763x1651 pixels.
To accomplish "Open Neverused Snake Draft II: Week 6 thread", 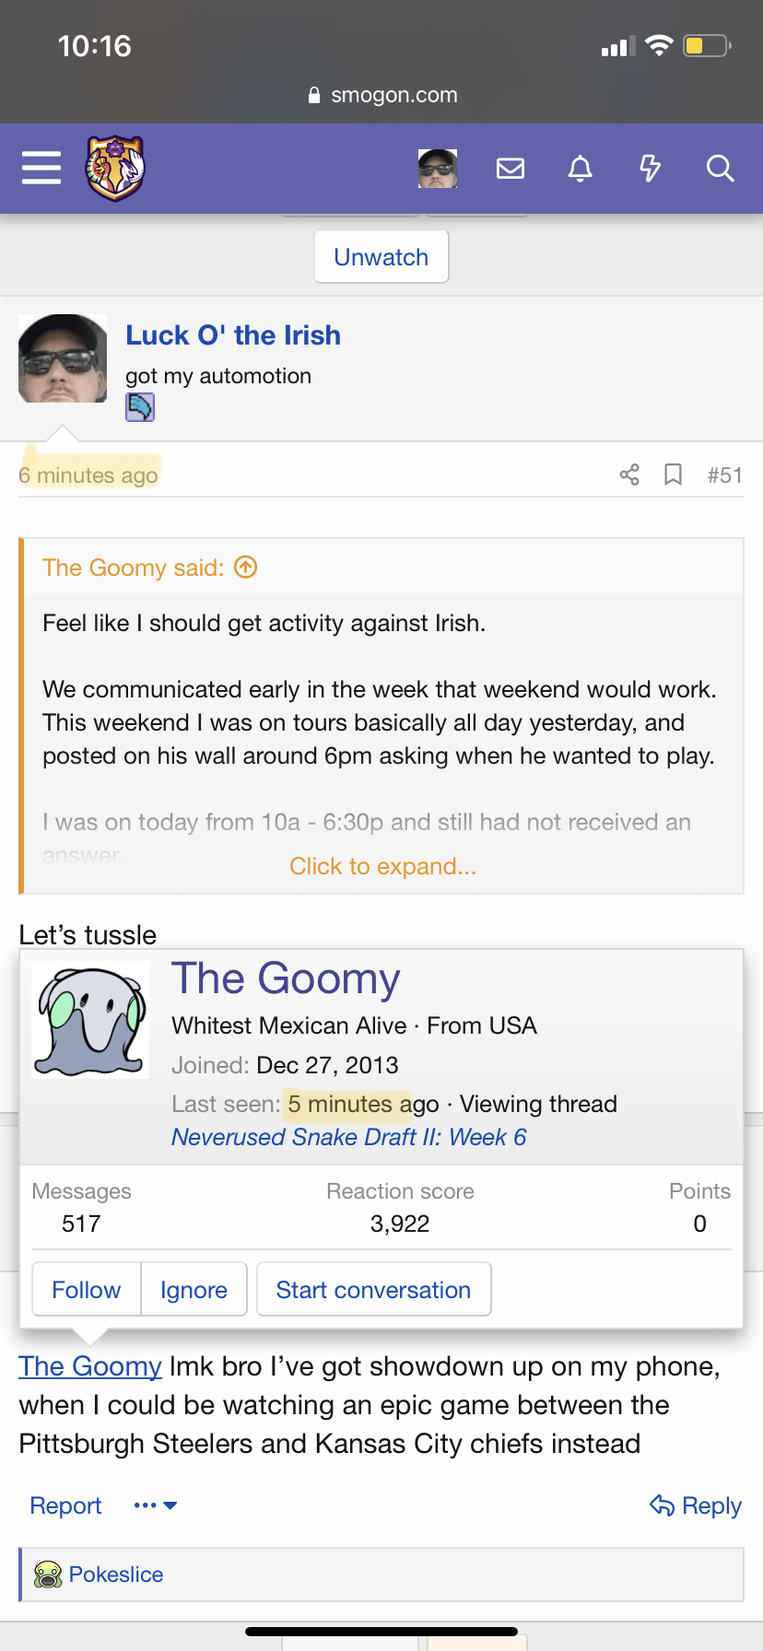I will pyautogui.click(x=348, y=1137).
